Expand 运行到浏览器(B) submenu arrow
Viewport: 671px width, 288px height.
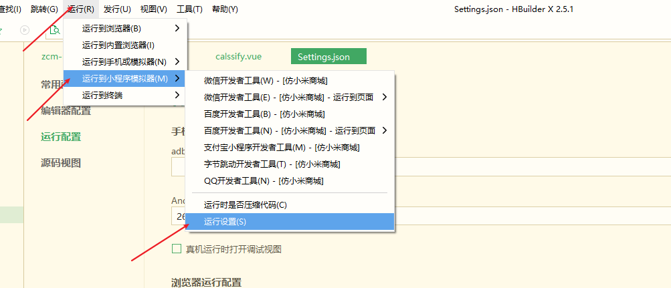tap(177, 29)
